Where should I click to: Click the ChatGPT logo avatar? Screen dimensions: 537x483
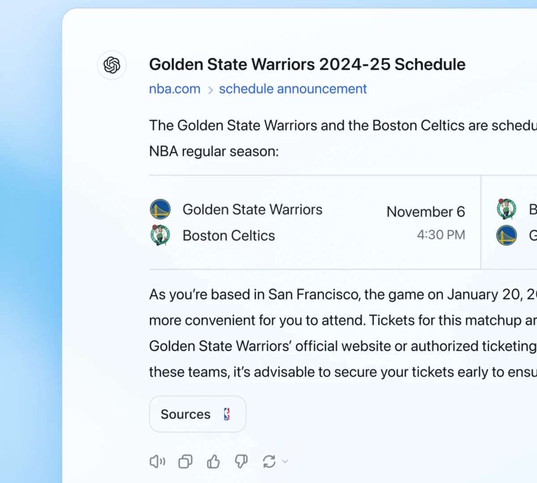(112, 65)
